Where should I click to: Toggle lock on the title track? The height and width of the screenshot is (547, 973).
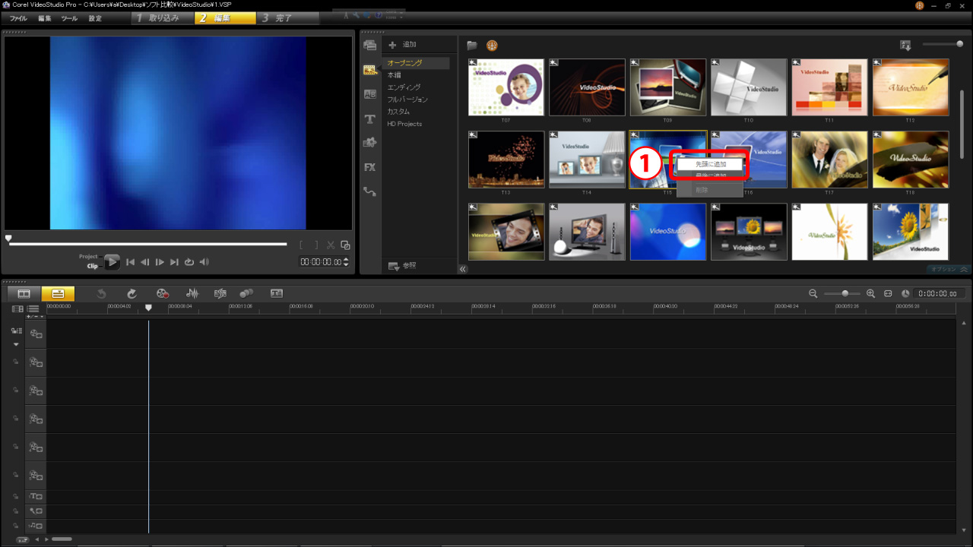click(x=14, y=496)
